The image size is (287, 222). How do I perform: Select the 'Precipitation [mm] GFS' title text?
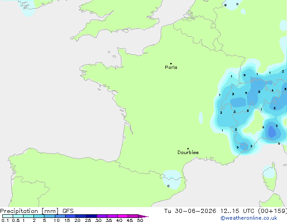coord(37,211)
